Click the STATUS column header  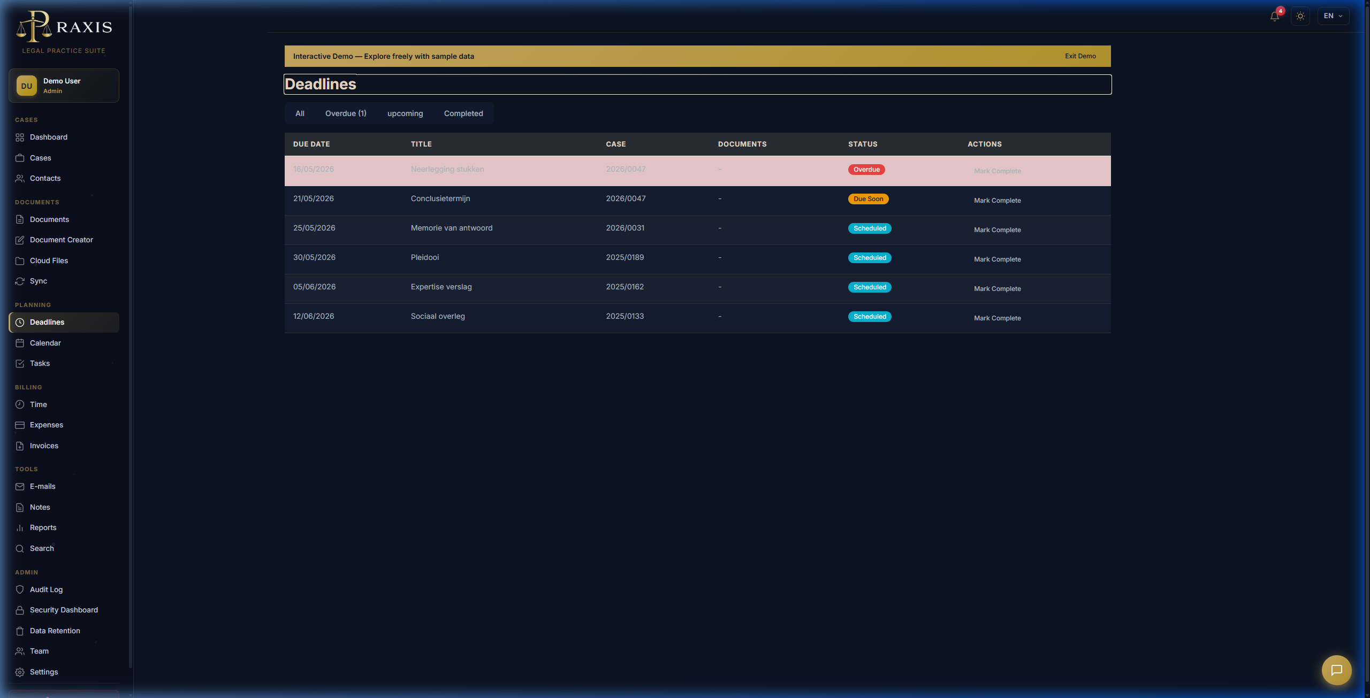click(x=863, y=144)
